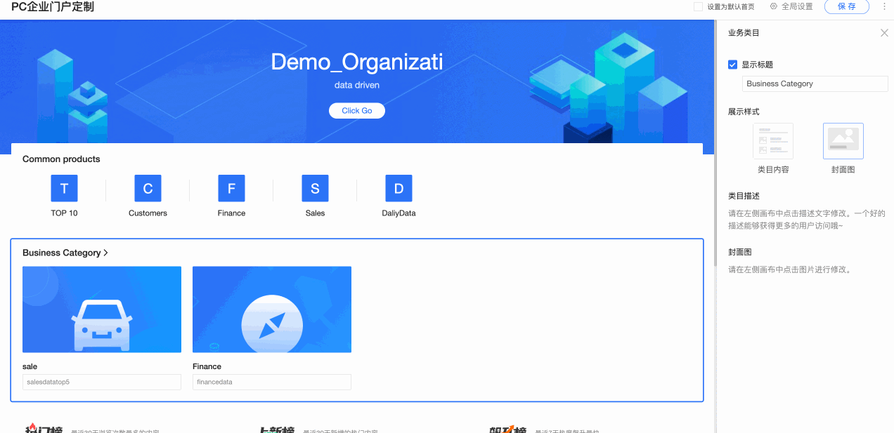Screen dimensions: 894x433
Task: Select the category content display style
Action: tap(772, 141)
